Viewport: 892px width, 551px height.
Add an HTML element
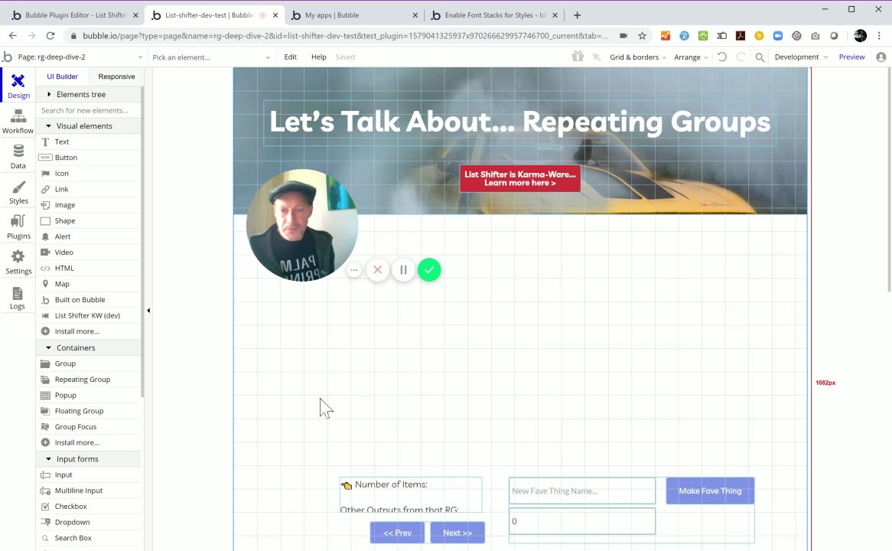[89, 268]
